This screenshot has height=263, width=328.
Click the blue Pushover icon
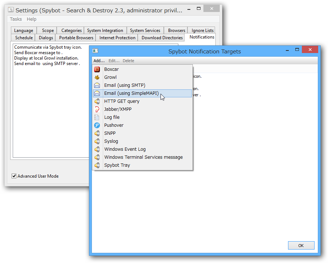coord(97,125)
